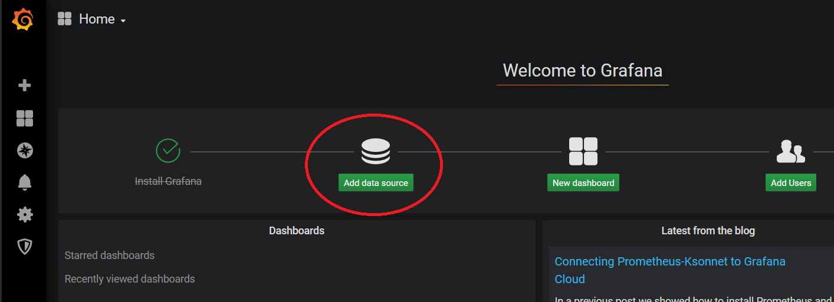Click the Dashboards panel title
This screenshot has height=302, width=834.
point(297,230)
